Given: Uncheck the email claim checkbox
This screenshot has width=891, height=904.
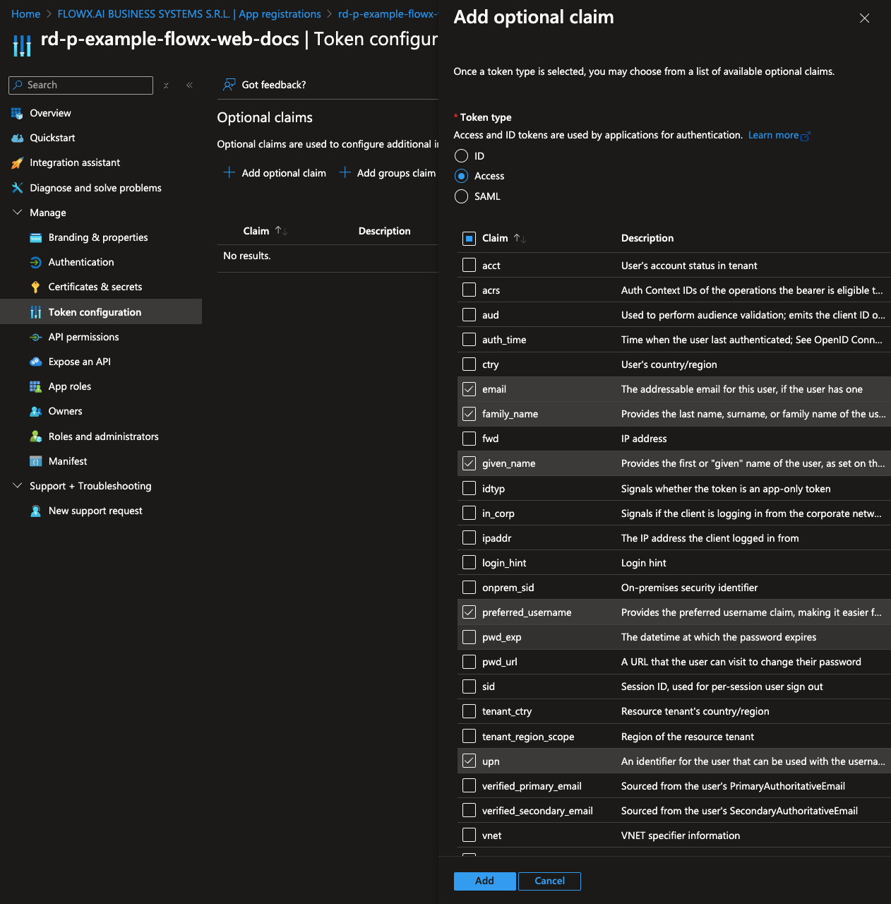Looking at the screenshot, I should pos(469,389).
